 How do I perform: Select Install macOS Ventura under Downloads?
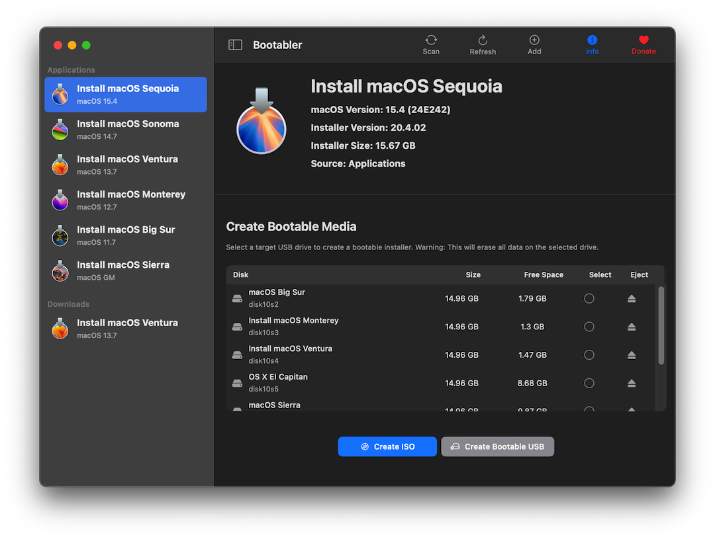tap(126, 329)
